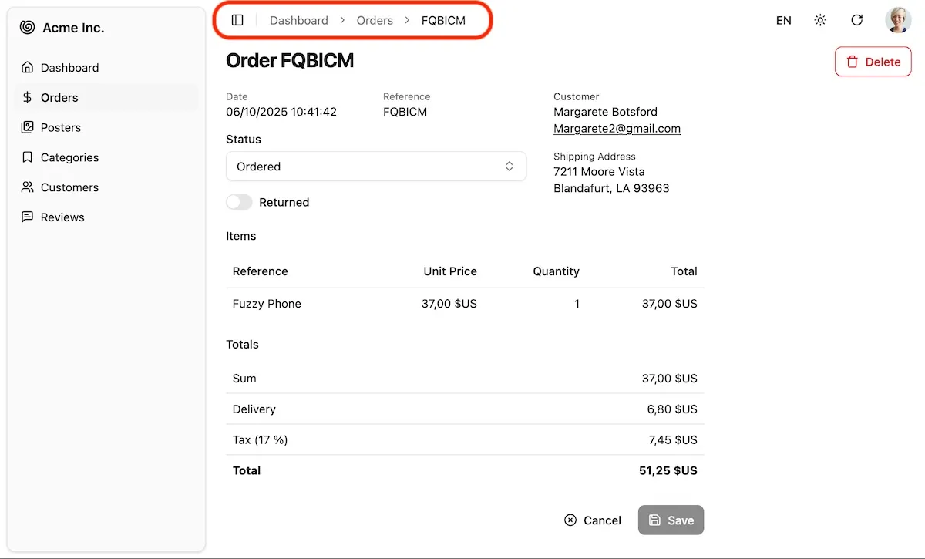Delete the order with the Delete button
Screen dimensions: 925x559
[x=873, y=62]
